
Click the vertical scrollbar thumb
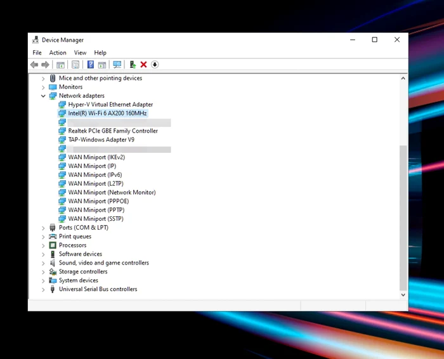(403, 218)
